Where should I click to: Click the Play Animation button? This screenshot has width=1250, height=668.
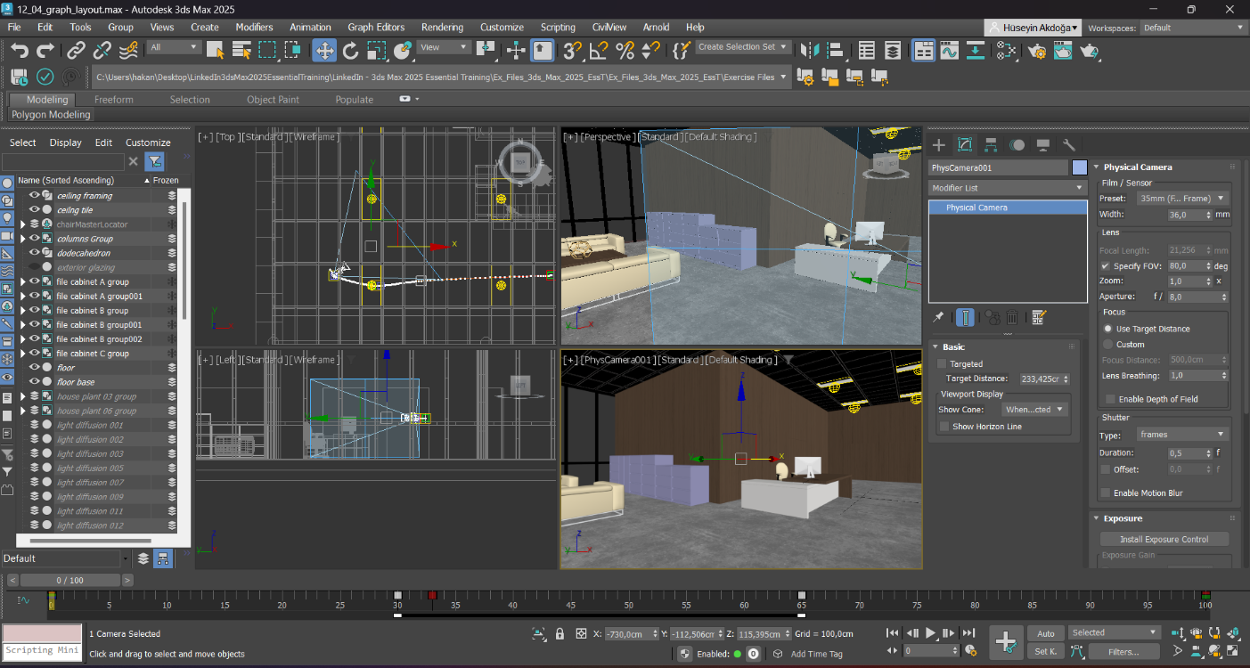pos(931,633)
